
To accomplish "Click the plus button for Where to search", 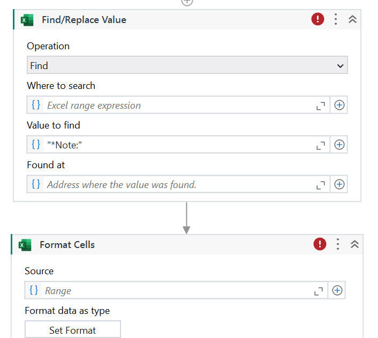I will coord(339,105).
